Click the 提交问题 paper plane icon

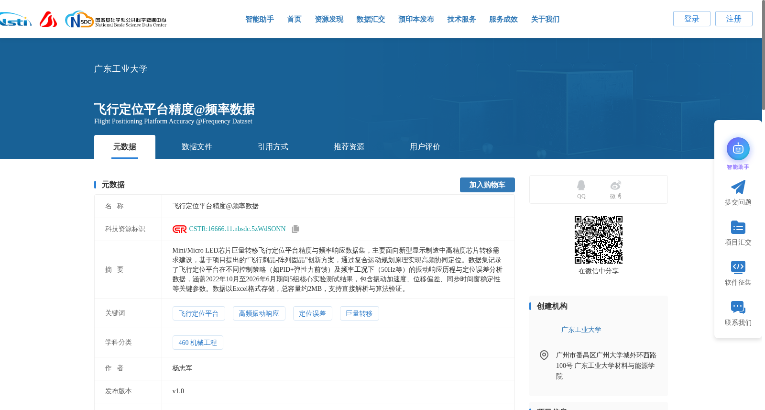[738, 187]
